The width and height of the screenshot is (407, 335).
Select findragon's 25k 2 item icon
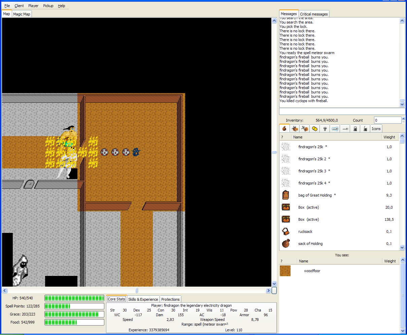285,159
